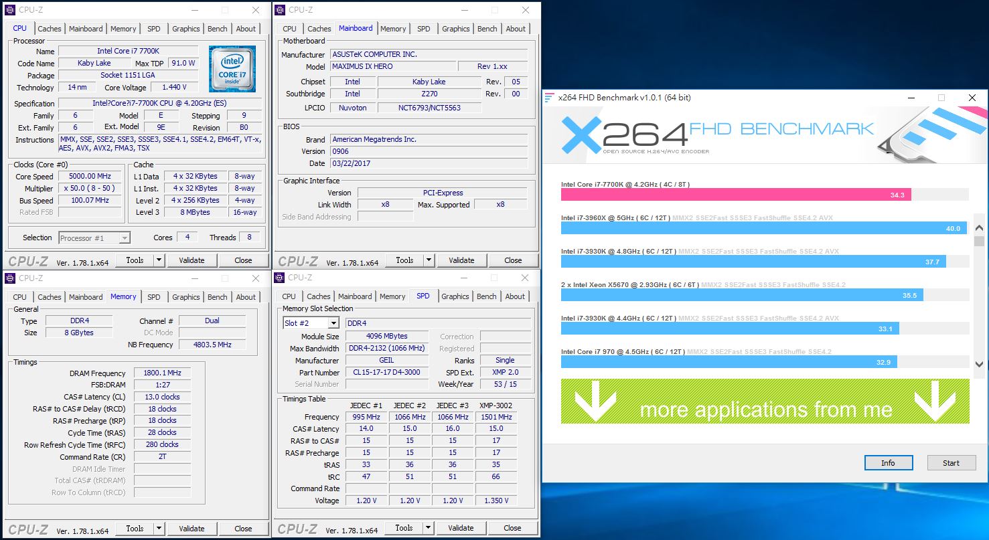989x540 pixels.
Task: Click the Core Speed value 5000.00 MHz
Action: pos(90,177)
